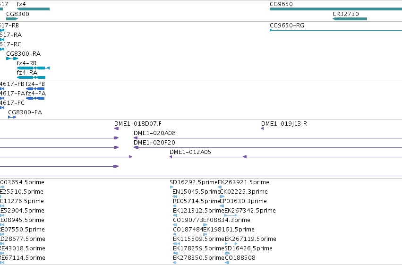Click the CO190773 EST label
The width and height of the screenshot is (402, 265).
coord(188,220)
